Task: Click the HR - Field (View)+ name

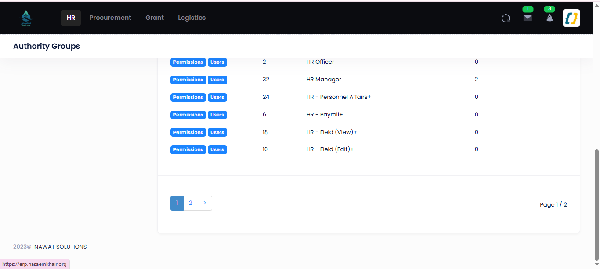Action: [332, 132]
